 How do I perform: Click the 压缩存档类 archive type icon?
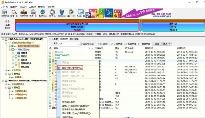point(19,63)
